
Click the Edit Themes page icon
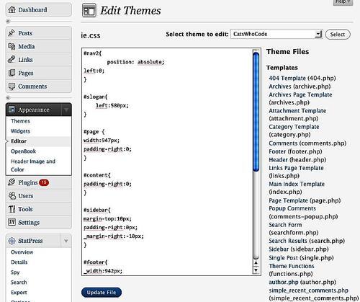(x=89, y=10)
